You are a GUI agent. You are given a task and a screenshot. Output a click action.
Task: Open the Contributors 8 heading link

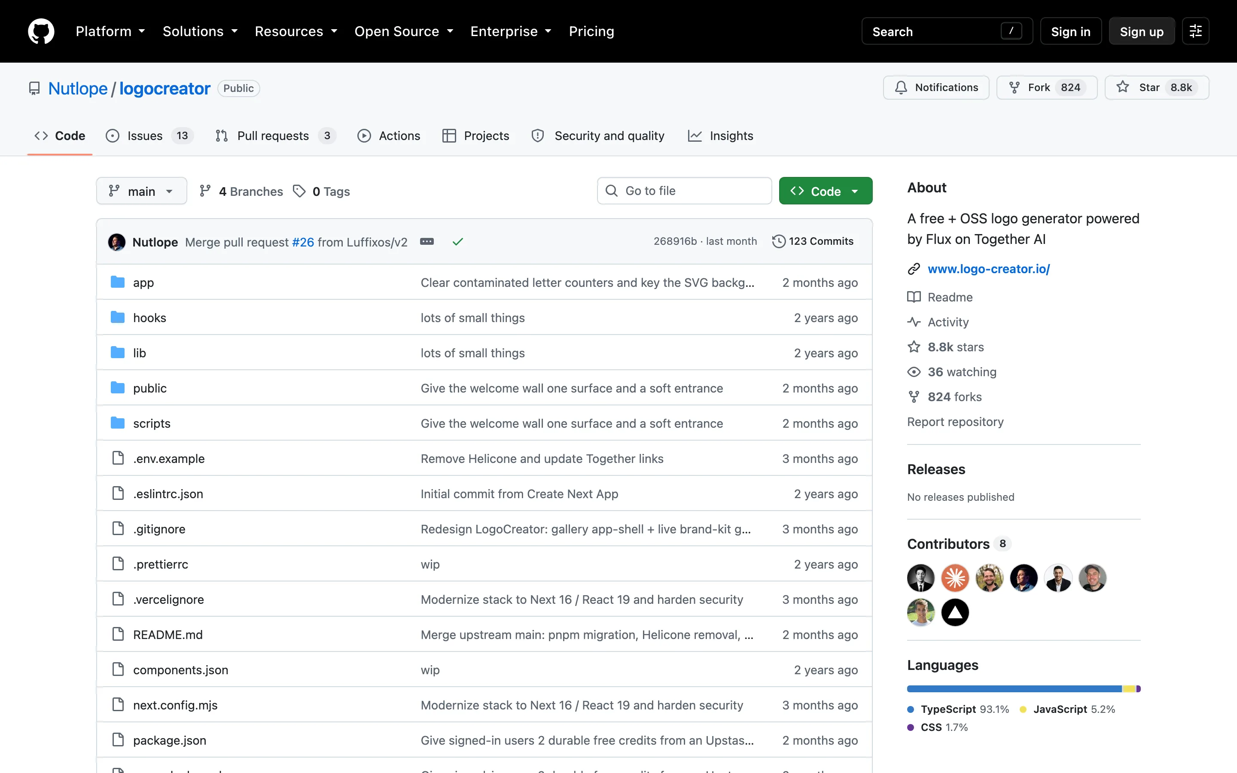point(959,543)
